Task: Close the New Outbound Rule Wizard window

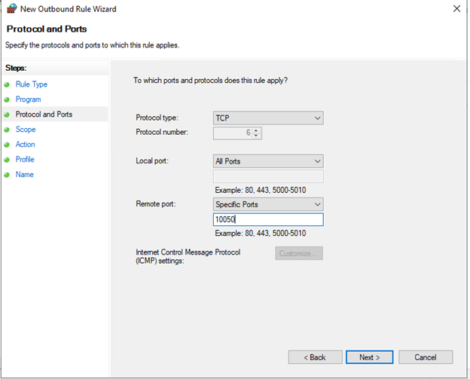Action: 456,8
